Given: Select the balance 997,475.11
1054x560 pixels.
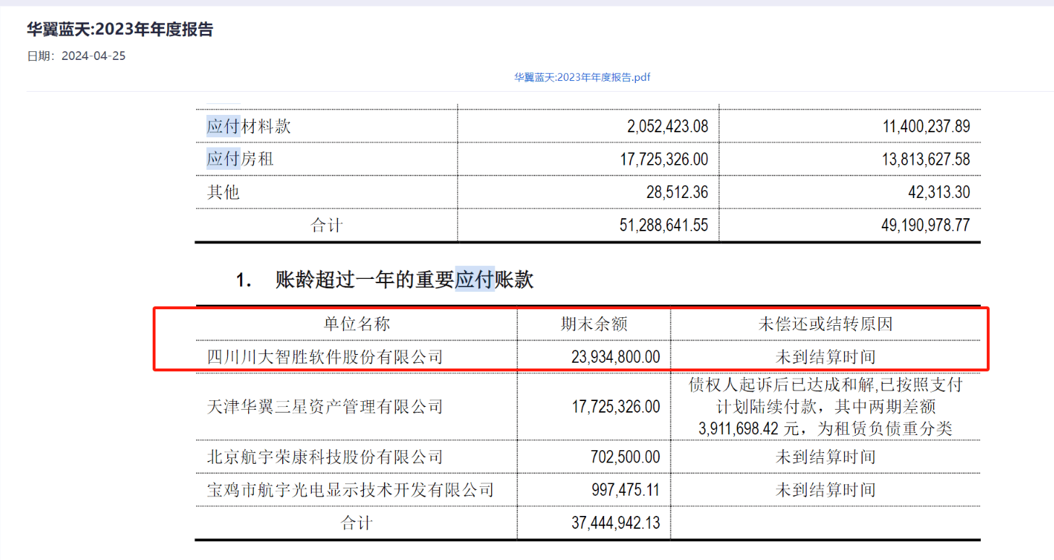Looking at the screenshot, I should pos(626,490).
